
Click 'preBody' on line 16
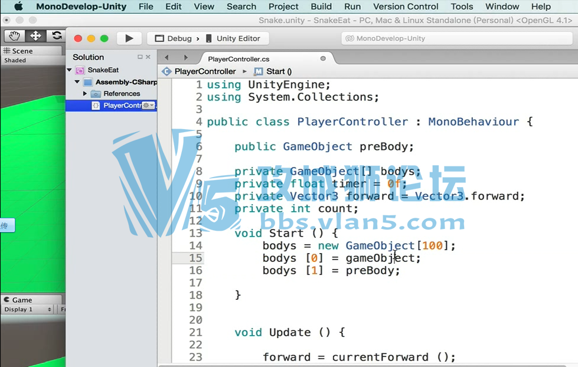coord(370,270)
